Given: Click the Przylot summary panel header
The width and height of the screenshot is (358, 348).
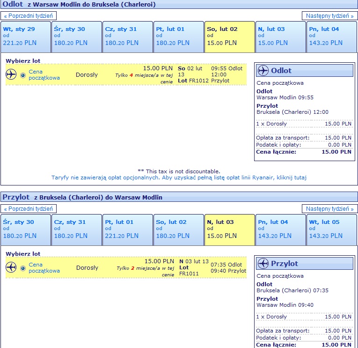Looking at the screenshot, I should (x=305, y=263).
